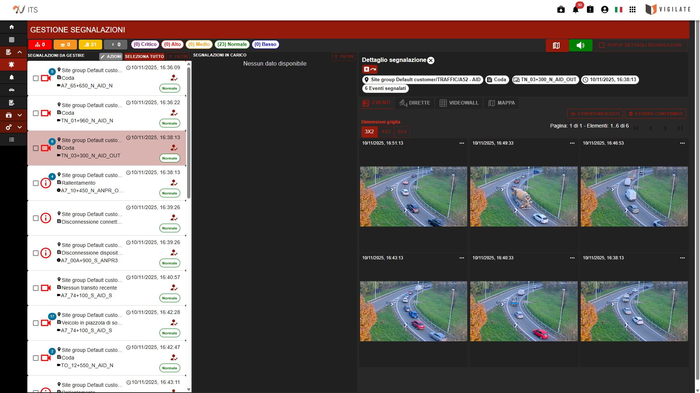Select the 4X3 grid size
The image size is (700, 393).
point(386,131)
